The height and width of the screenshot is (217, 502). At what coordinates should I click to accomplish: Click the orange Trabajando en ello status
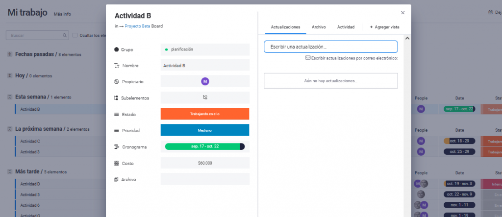[205, 114]
